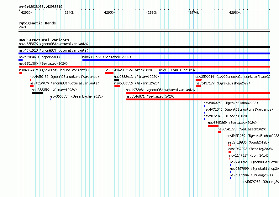Select the nsv5676932 variant label
Viewport: 279px width, 197px height.
[x=260, y=182]
